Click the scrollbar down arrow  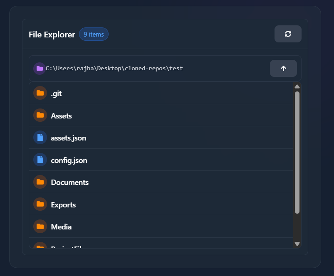click(297, 244)
